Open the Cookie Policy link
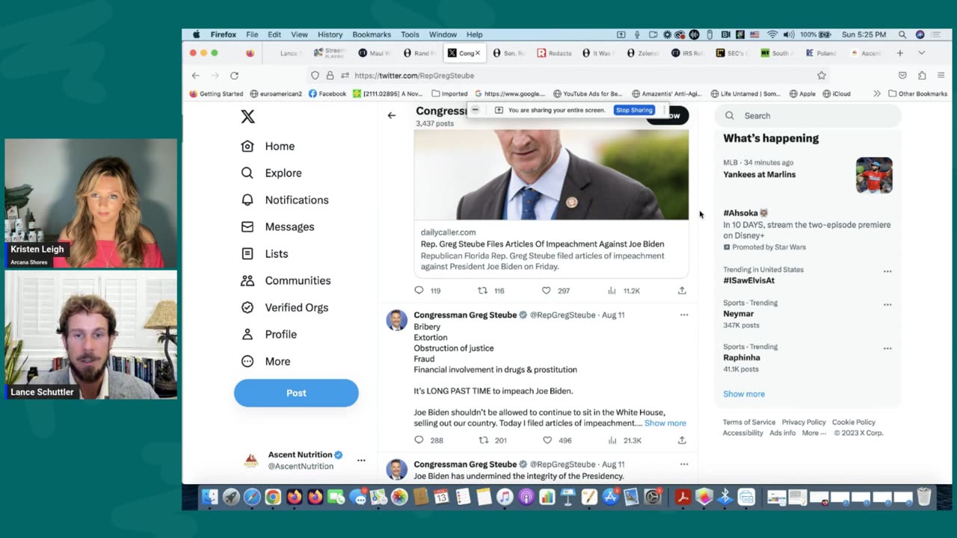The width and height of the screenshot is (957, 538). (x=854, y=422)
